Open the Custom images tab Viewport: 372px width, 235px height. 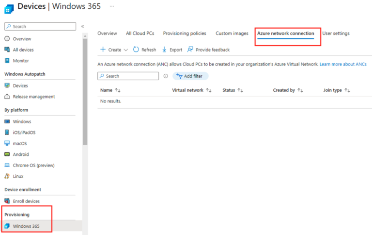coord(232,34)
